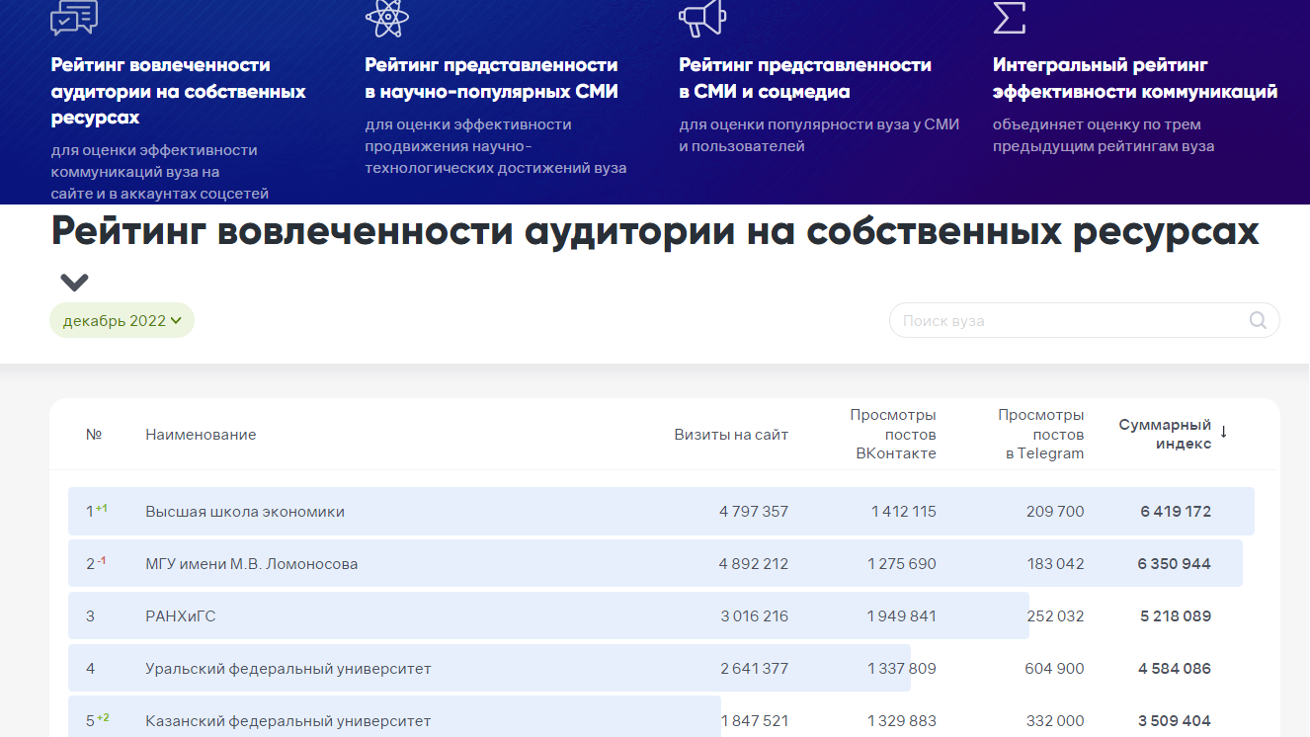Click the sigma integral rating icon

point(1009,16)
